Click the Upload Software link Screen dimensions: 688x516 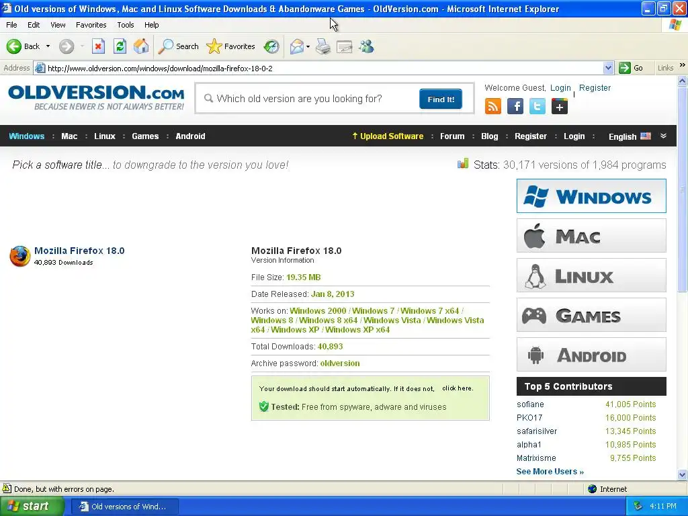[x=388, y=136]
